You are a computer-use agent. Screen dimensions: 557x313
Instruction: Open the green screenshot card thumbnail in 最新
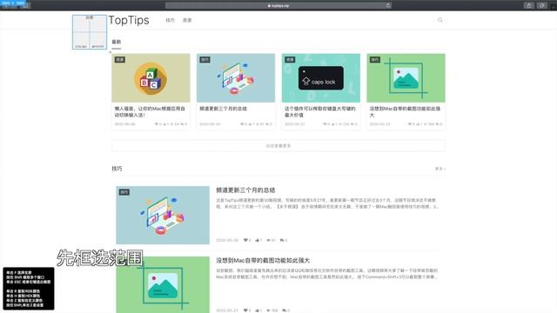(406, 78)
